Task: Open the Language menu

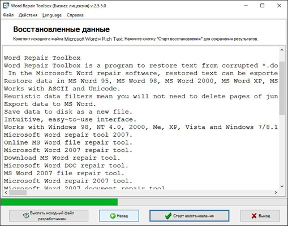Action: 52,15
